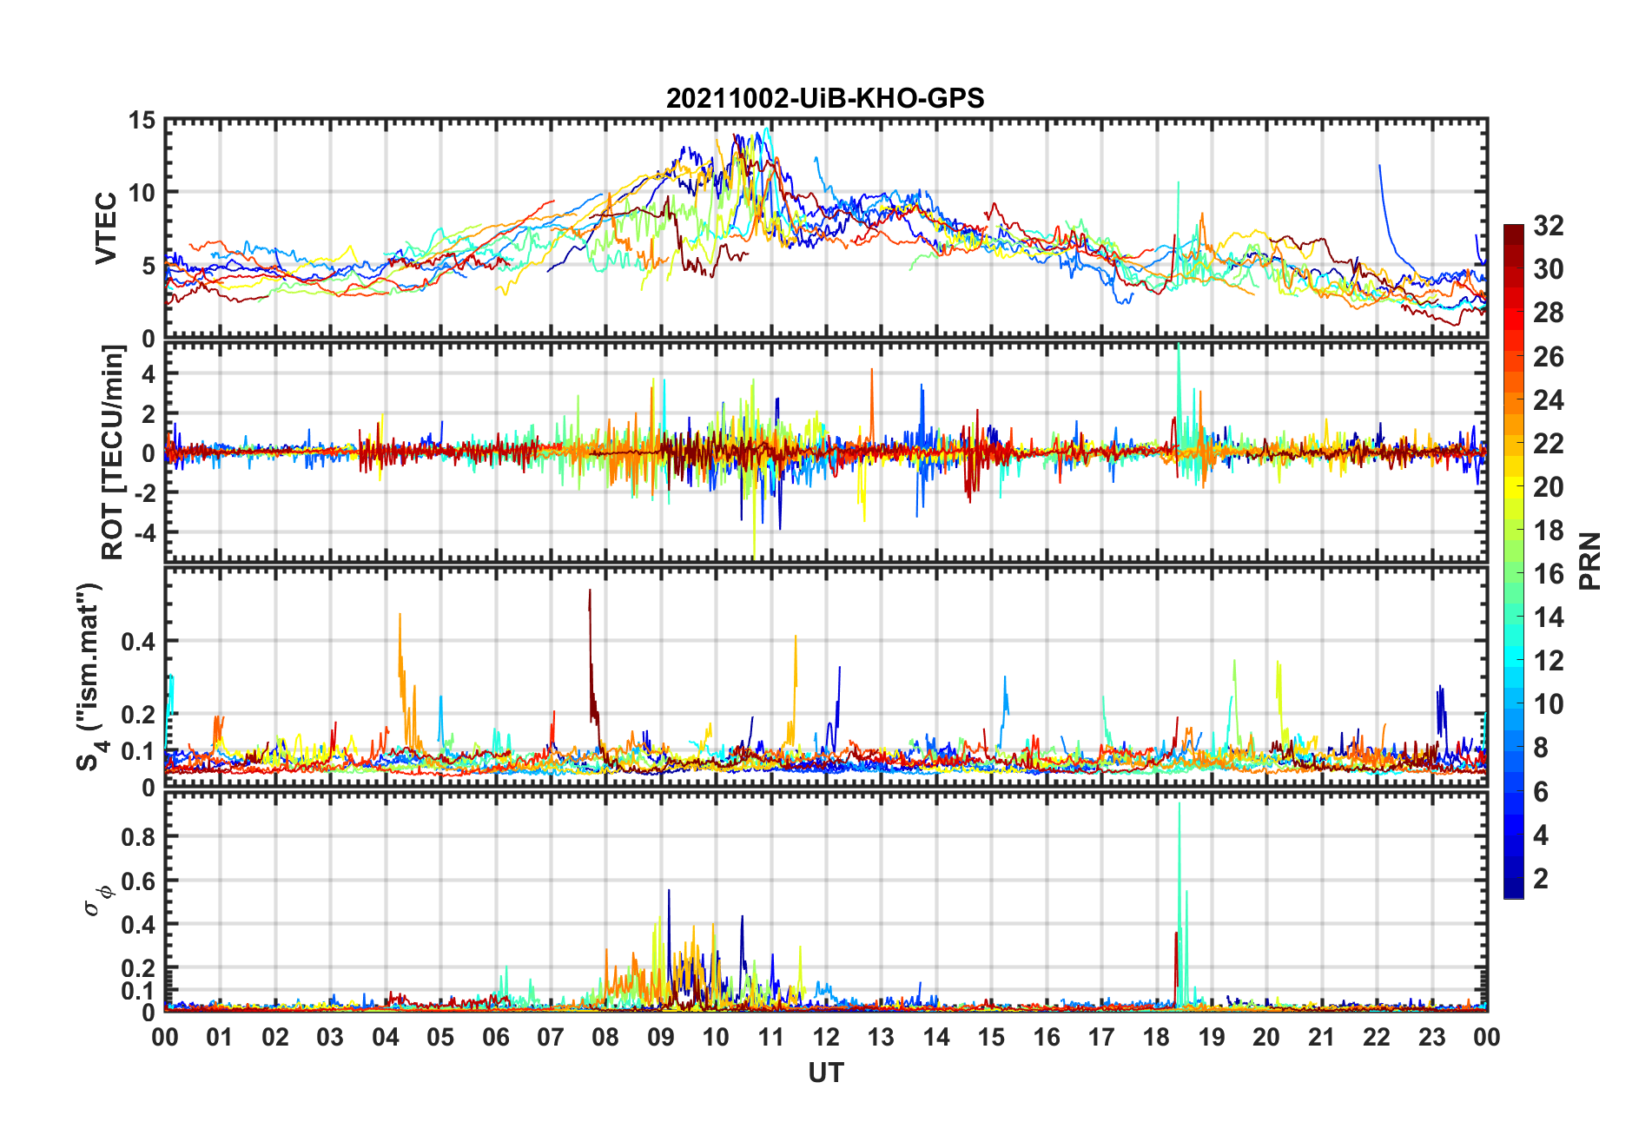The image size is (1652, 1122).
Task: Click colorbar tick label 16
Action: pyautogui.click(x=1549, y=573)
